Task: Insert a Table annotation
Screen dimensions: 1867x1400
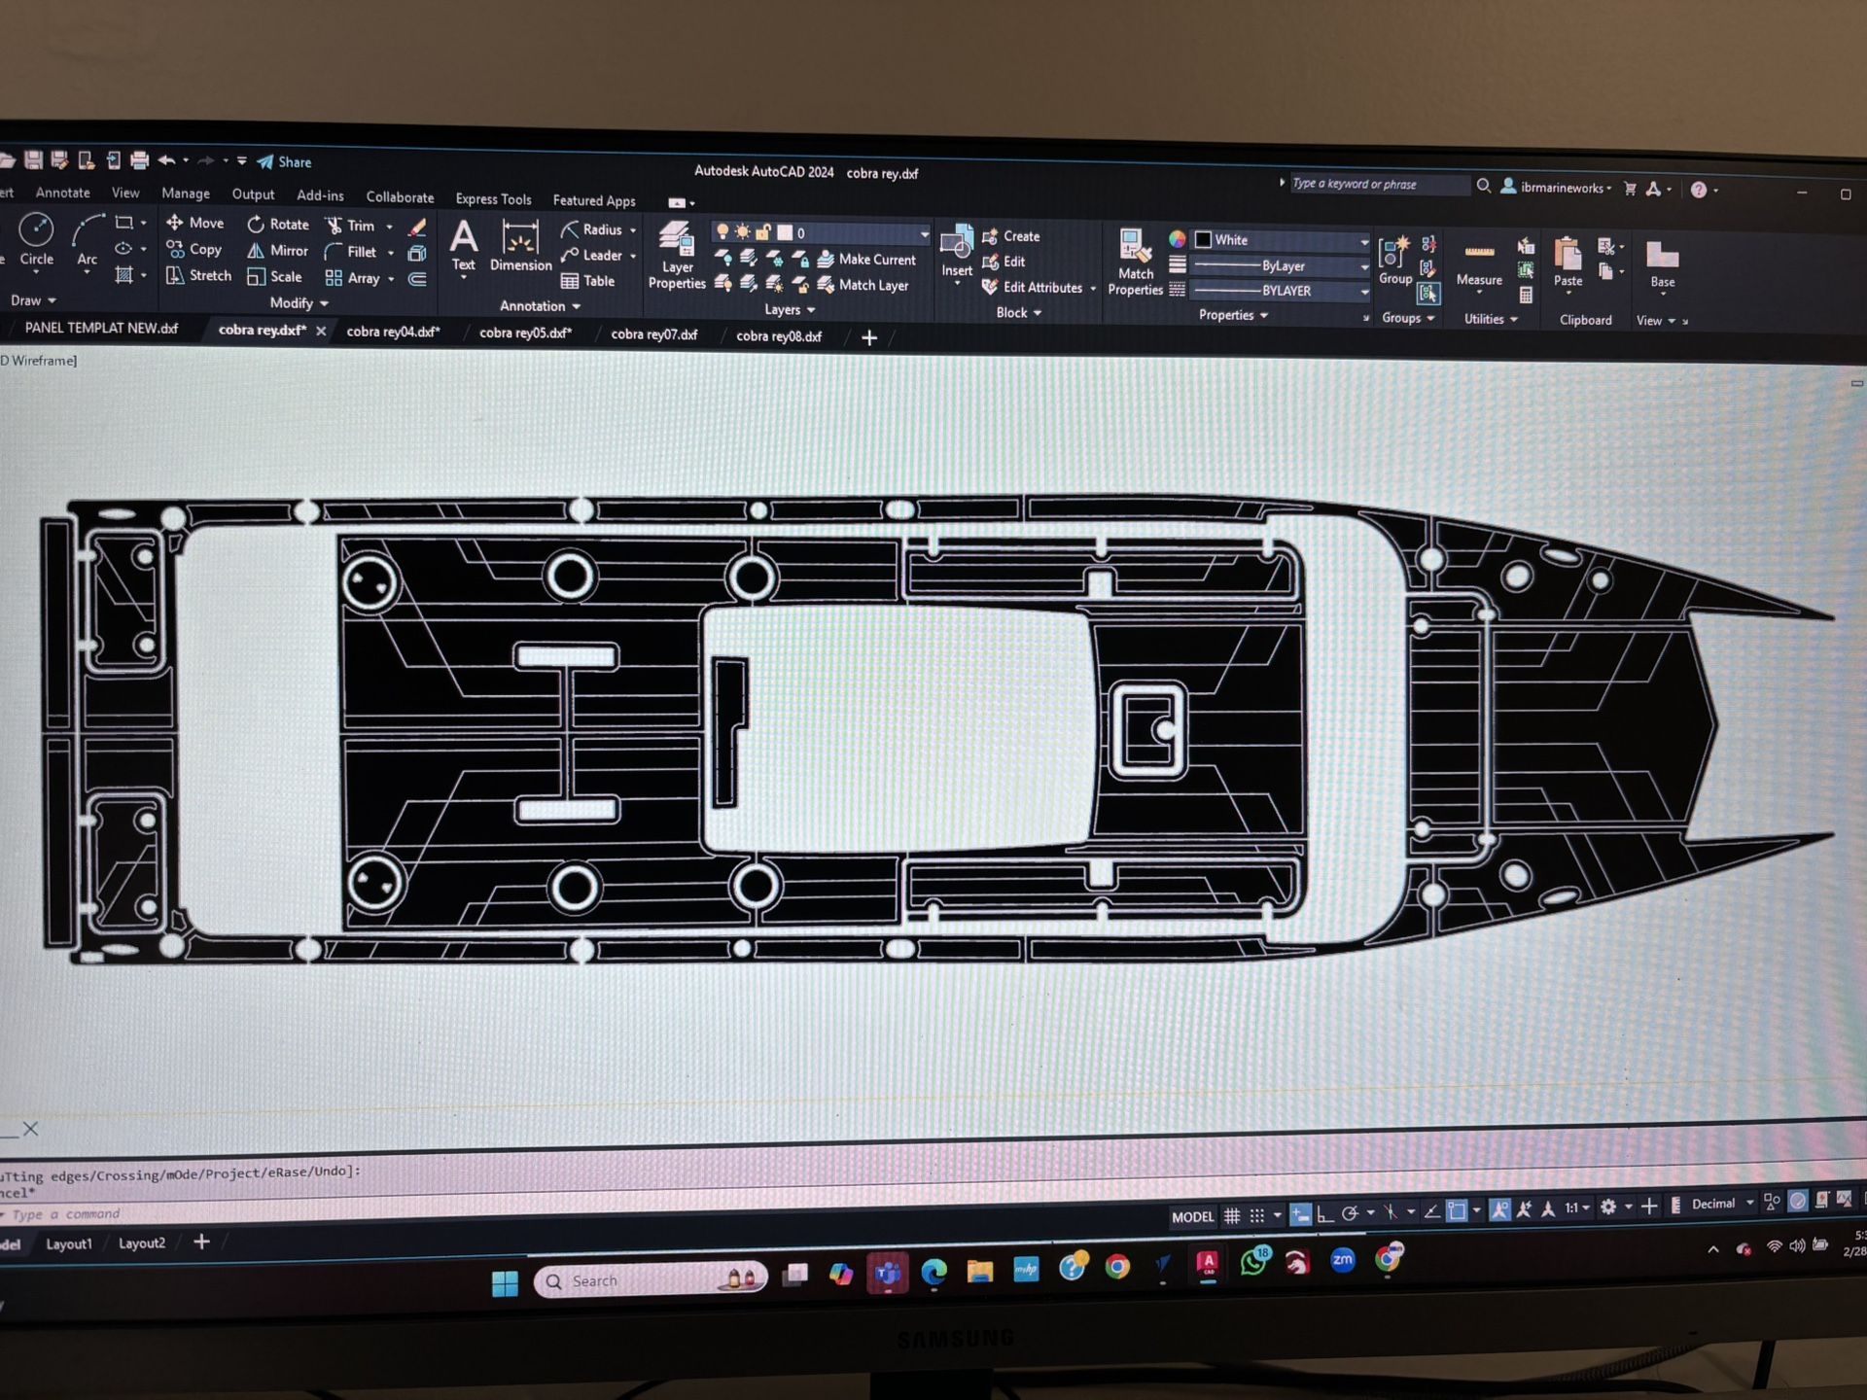Action: [588, 281]
